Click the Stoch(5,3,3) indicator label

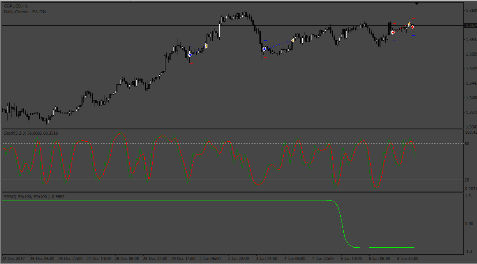(31, 133)
